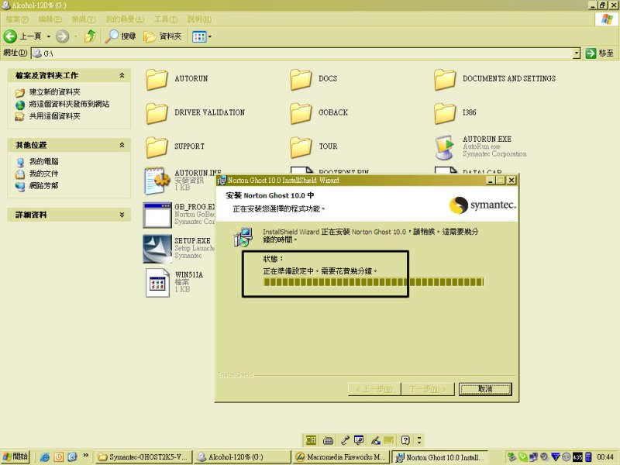Toggle the Folders (資料夾) pane button
620x465 pixels.
click(163, 36)
